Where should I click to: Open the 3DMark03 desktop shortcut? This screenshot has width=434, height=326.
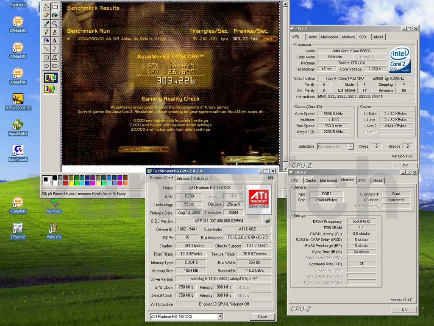[18, 24]
